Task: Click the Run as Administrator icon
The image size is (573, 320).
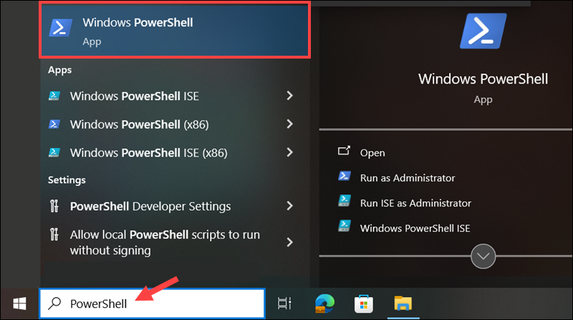Action: [x=345, y=176]
